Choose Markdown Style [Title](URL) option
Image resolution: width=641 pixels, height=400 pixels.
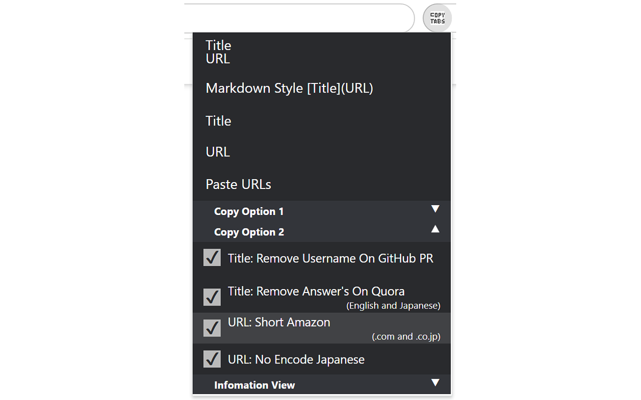pyautogui.click(x=322, y=88)
